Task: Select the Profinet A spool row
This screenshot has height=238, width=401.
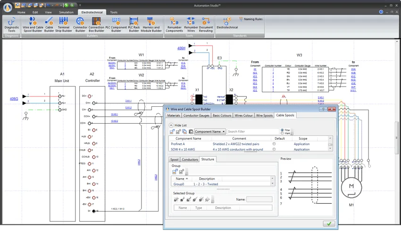Action: pos(249,144)
